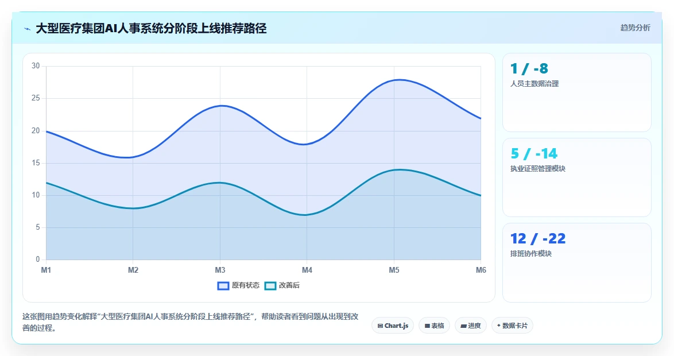Click the chart title 大型医疗集团AI人事系统分阶段上线推荐路径
The height and width of the screenshot is (356, 674).
click(x=151, y=28)
